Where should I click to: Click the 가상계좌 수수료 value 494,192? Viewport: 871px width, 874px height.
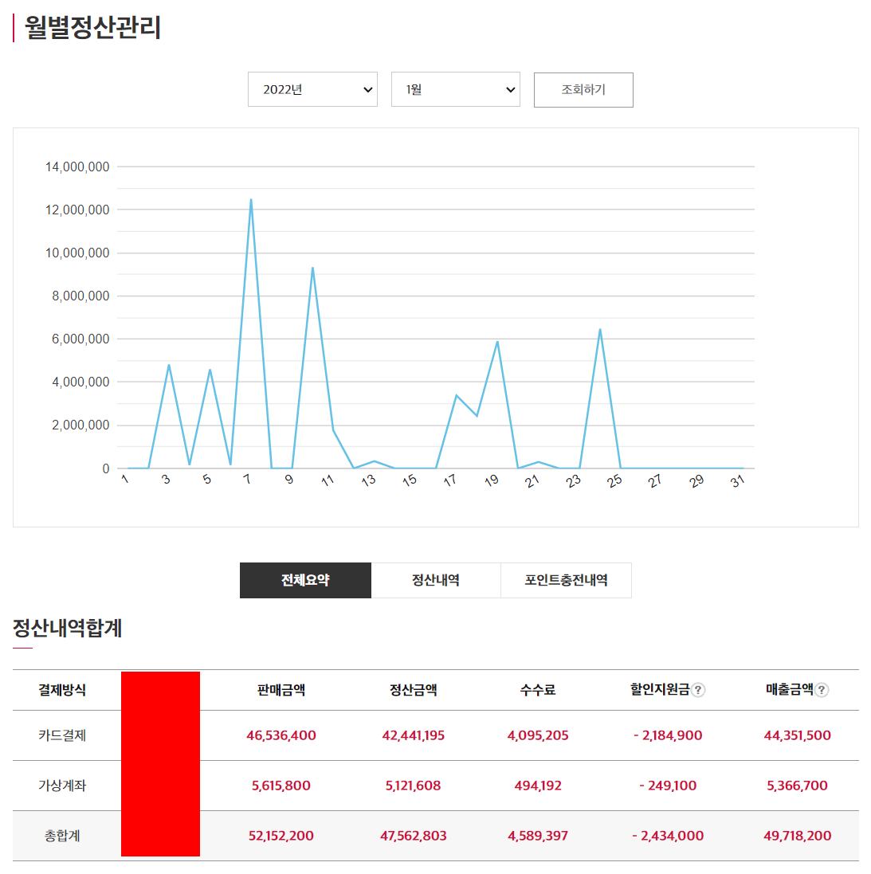coord(538,786)
